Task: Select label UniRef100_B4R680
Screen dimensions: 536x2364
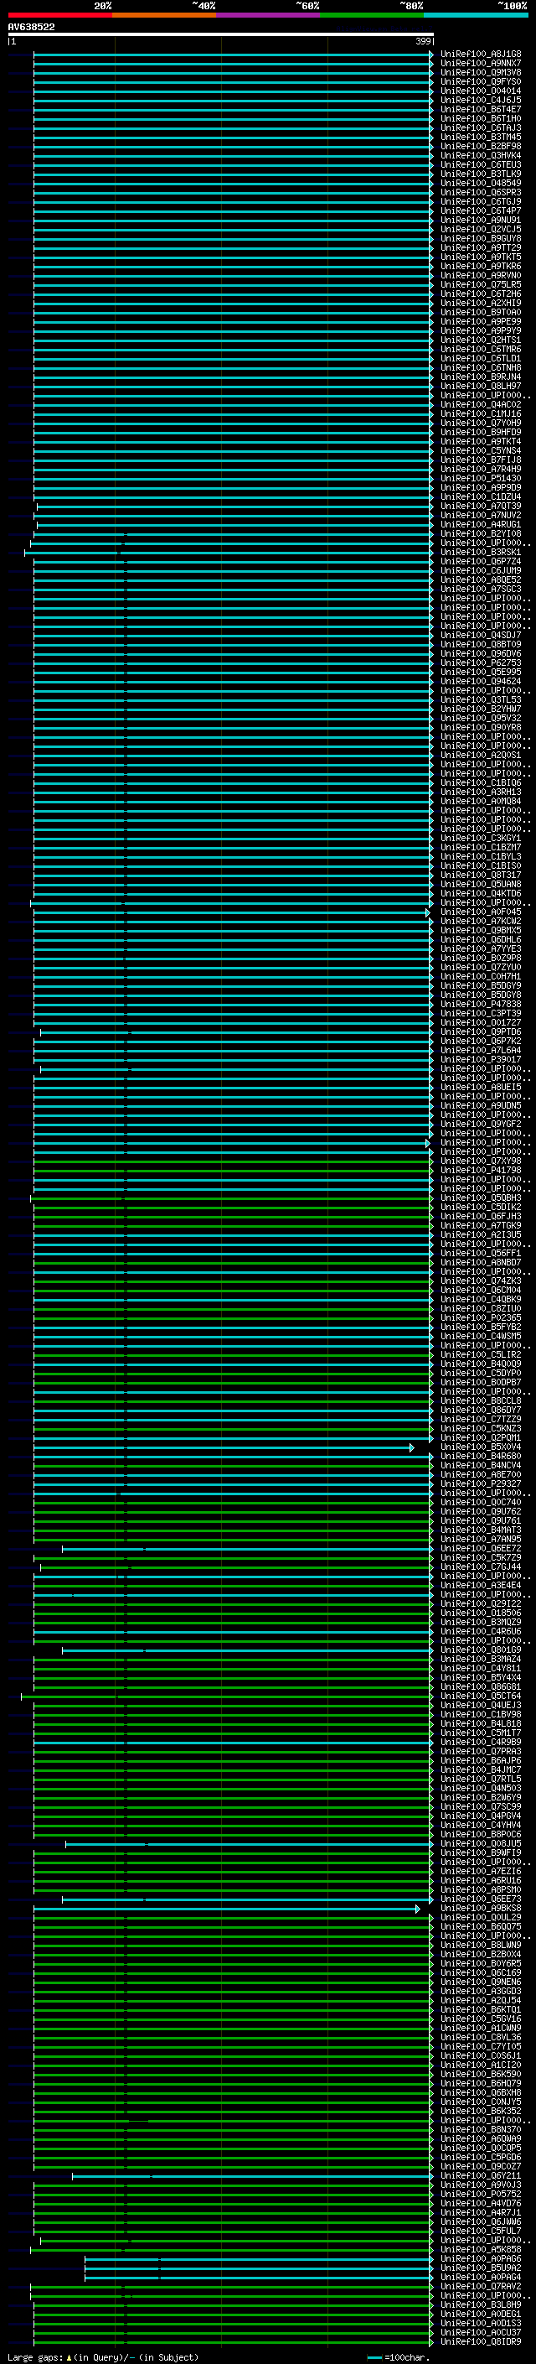Action: (x=481, y=1457)
